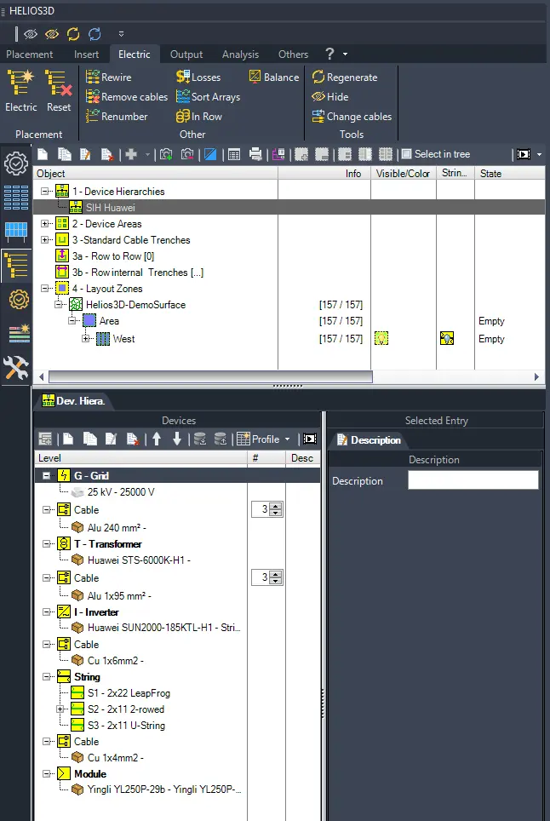
Task: Open the Losses calculation tool
Action: coord(198,77)
